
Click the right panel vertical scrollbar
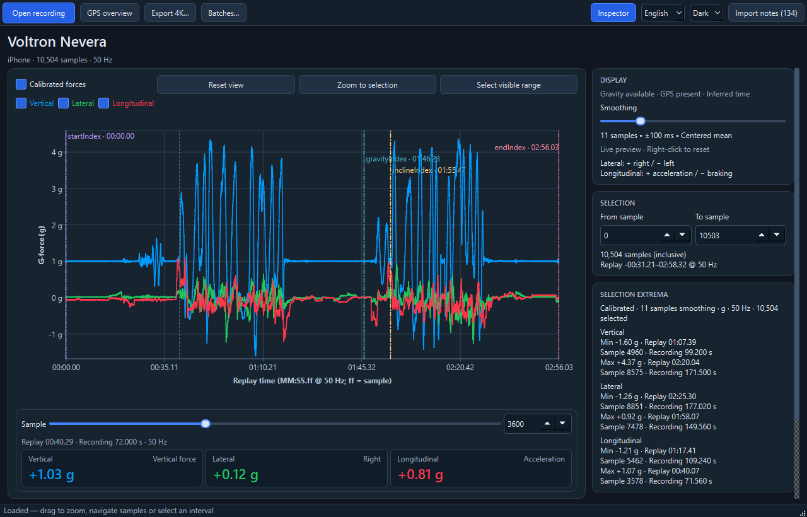coord(796,284)
